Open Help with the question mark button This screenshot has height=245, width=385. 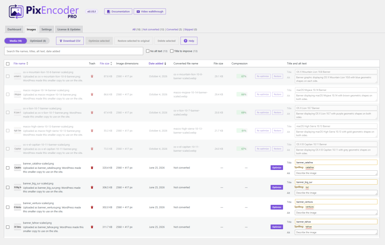tap(189, 41)
